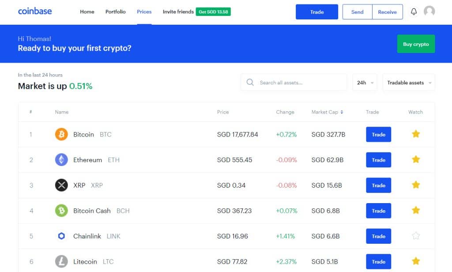Image resolution: width=452 pixels, height=272 pixels.
Task: Open the Tradable assets filter dropdown
Action: pos(409,83)
